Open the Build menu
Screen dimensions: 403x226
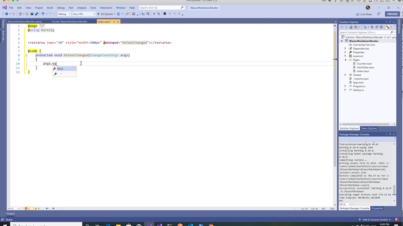(x=50, y=8)
